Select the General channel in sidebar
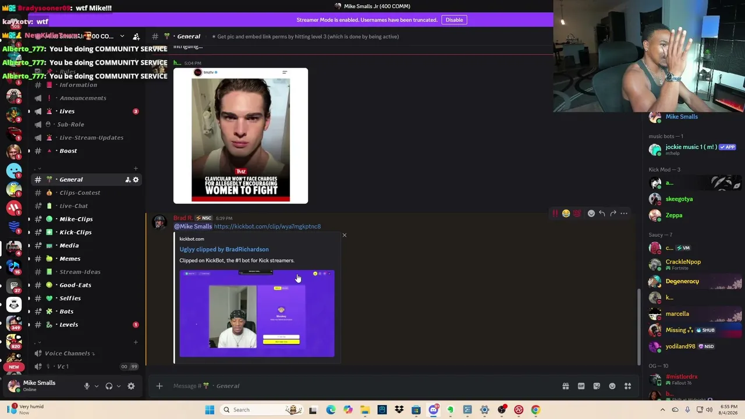This screenshot has height=419, width=745. [71, 180]
